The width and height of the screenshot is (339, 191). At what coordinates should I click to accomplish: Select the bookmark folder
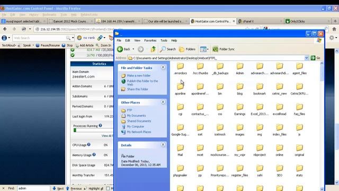tap(260, 89)
